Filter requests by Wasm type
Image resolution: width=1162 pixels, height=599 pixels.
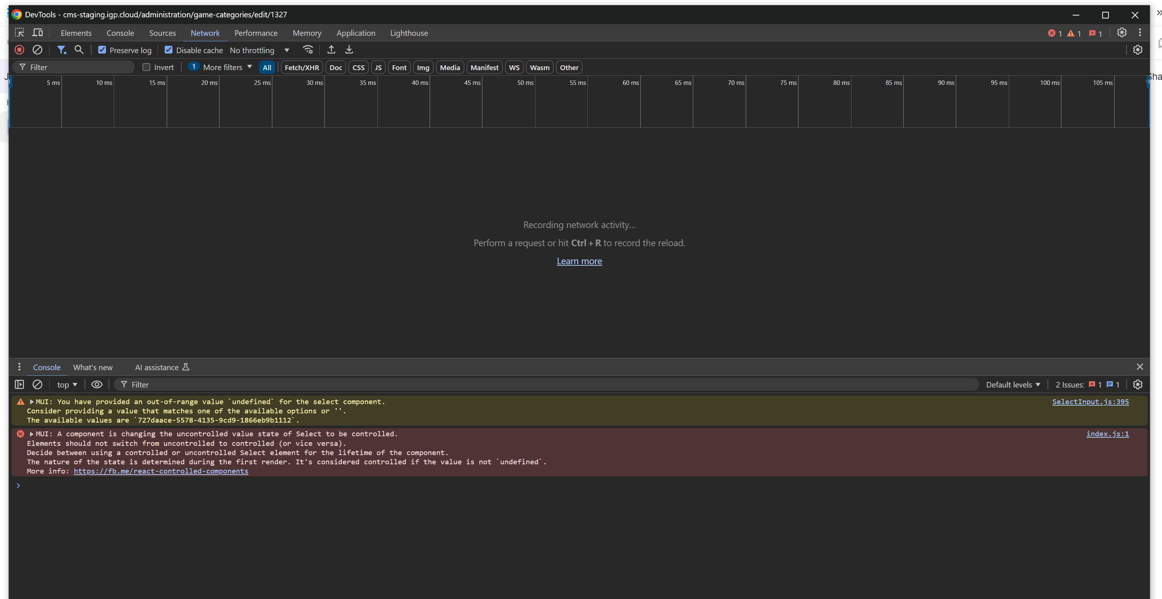click(x=539, y=67)
